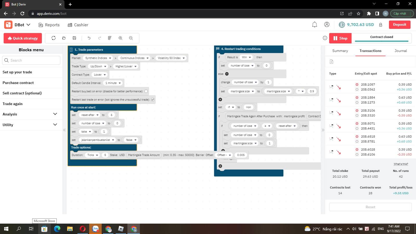This screenshot has width=416, height=234.
Task: Sort the blocks in the workspace
Action: 110,38
